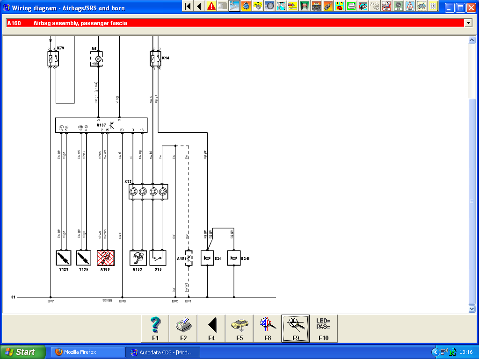Open the brake disc on yellow icon
The height and width of the screenshot is (359, 479).
(258, 6)
